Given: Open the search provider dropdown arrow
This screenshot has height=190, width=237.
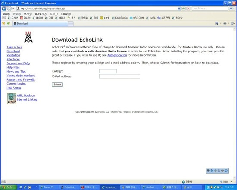Looking at the screenshot, I should tap(234, 9).
